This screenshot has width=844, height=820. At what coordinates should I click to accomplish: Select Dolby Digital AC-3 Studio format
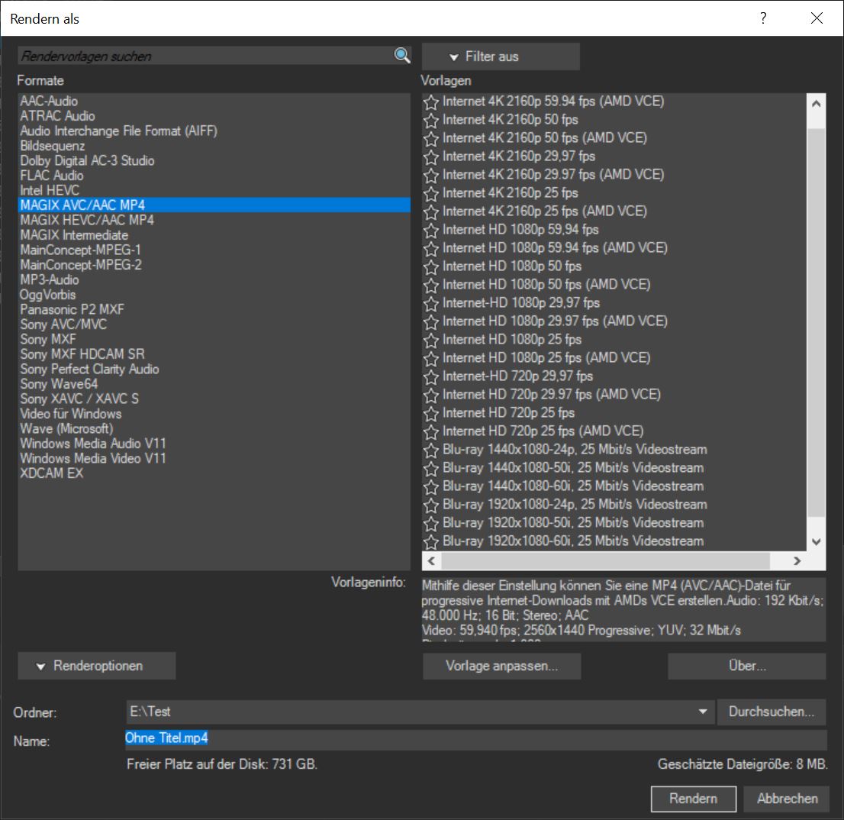click(214, 160)
